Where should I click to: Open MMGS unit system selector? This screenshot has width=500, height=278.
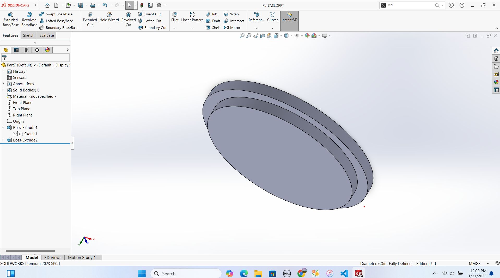pyautogui.click(x=474, y=263)
